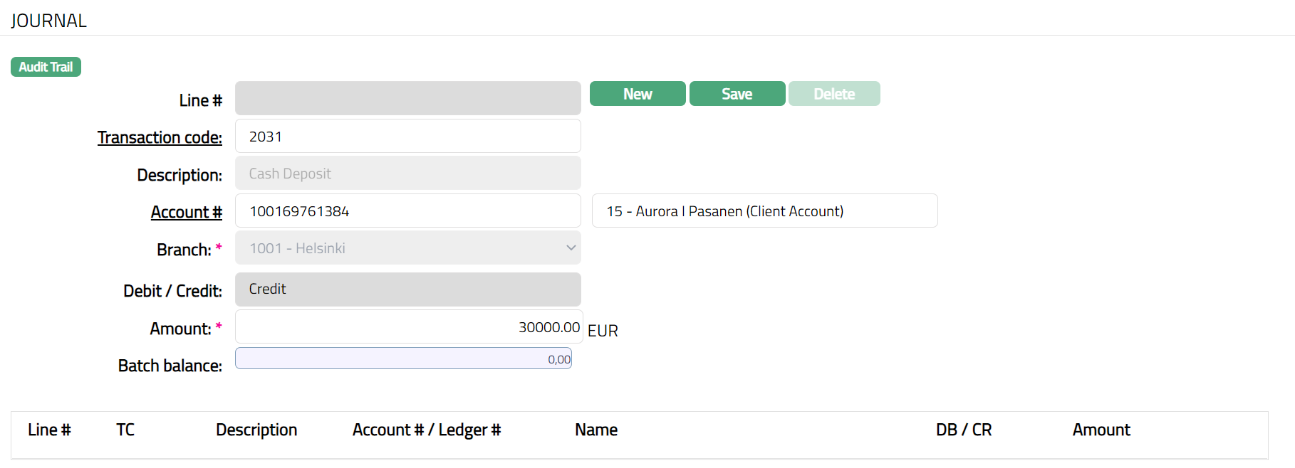This screenshot has height=468, width=1295.
Task: Select the account number input 100169761384
Action: click(x=407, y=211)
